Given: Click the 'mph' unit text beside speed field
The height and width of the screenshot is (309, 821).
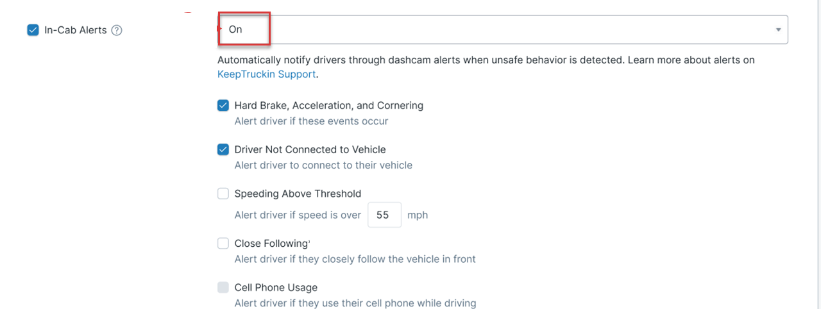Looking at the screenshot, I should [418, 215].
